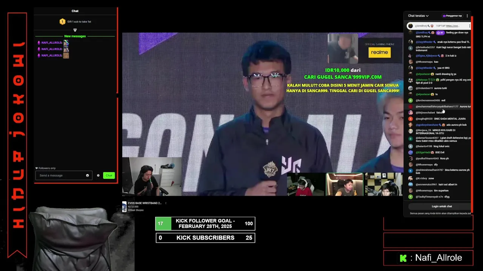Click avatar of @2ndumbss19
The width and height of the screenshot is (483, 271).
click(x=411, y=88)
